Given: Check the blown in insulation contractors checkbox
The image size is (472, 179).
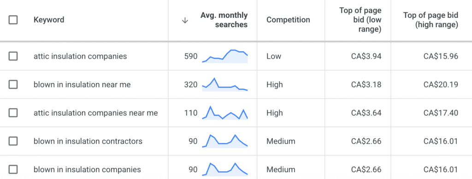Looking at the screenshot, I should pos(13,141).
